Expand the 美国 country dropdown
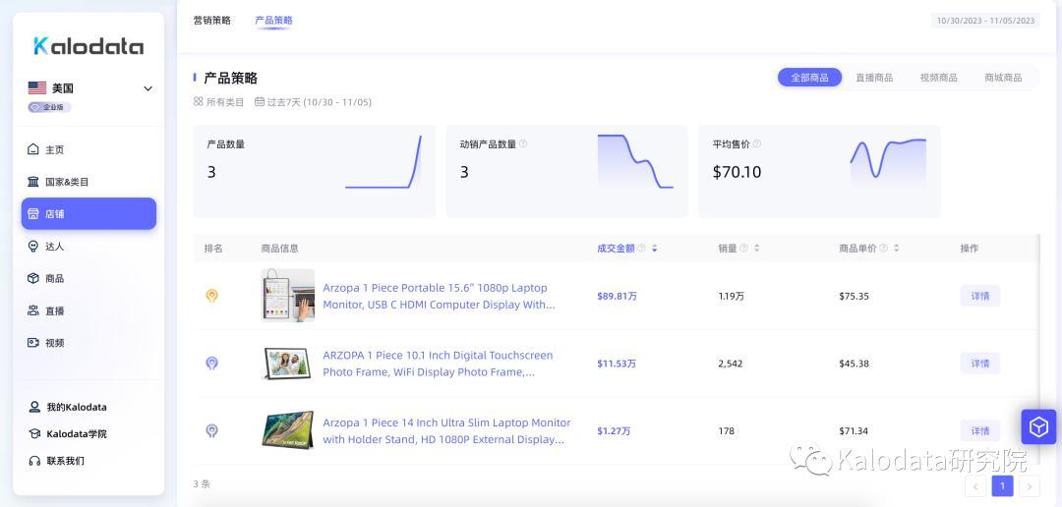This screenshot has height=507, width=1062. (147, 88)
